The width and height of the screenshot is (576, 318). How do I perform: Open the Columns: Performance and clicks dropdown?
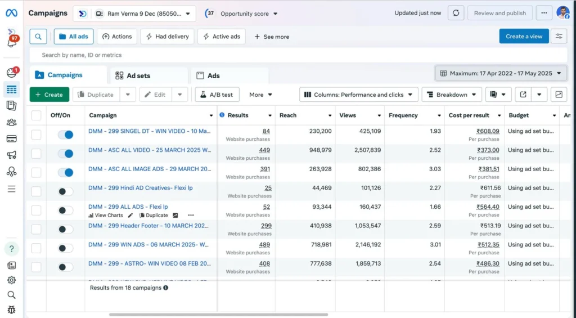coord(358,95)
